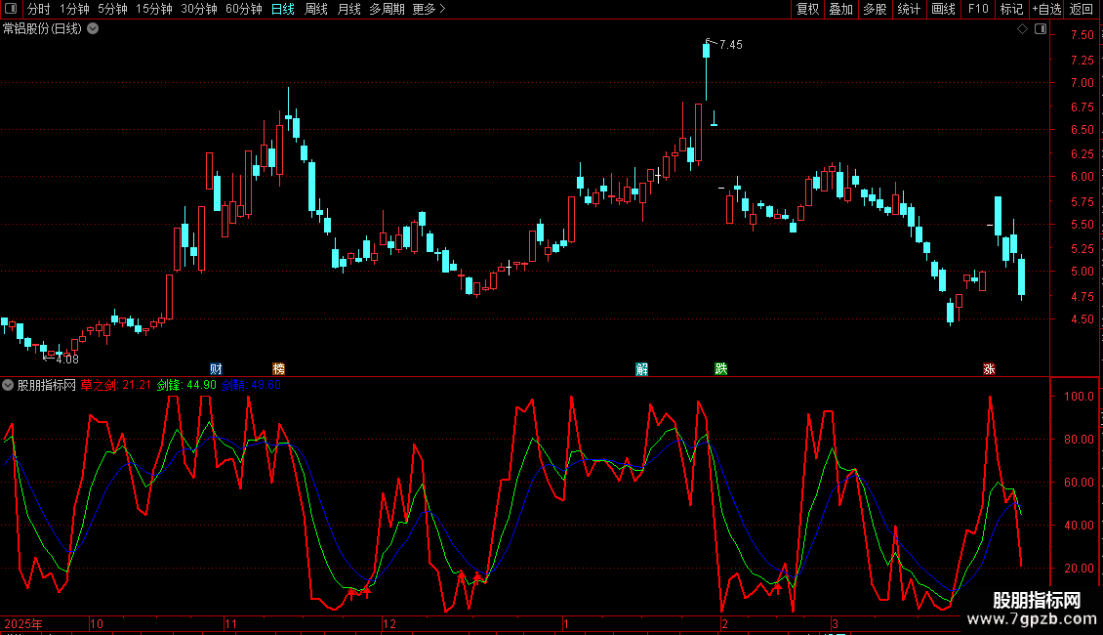Viewport: 1103px width, 635px height.
Task: Toggle 复权 price adjustment
Action: pyautogui.click(x=807, y=9)
